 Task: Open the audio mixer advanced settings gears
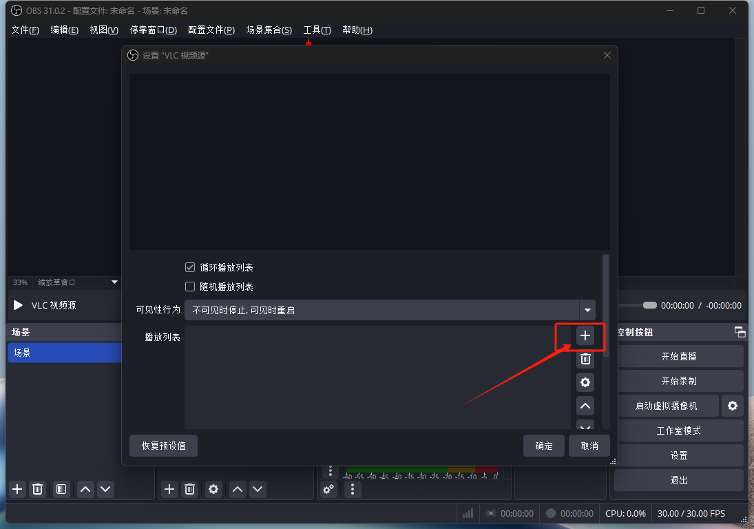point(328,489)
